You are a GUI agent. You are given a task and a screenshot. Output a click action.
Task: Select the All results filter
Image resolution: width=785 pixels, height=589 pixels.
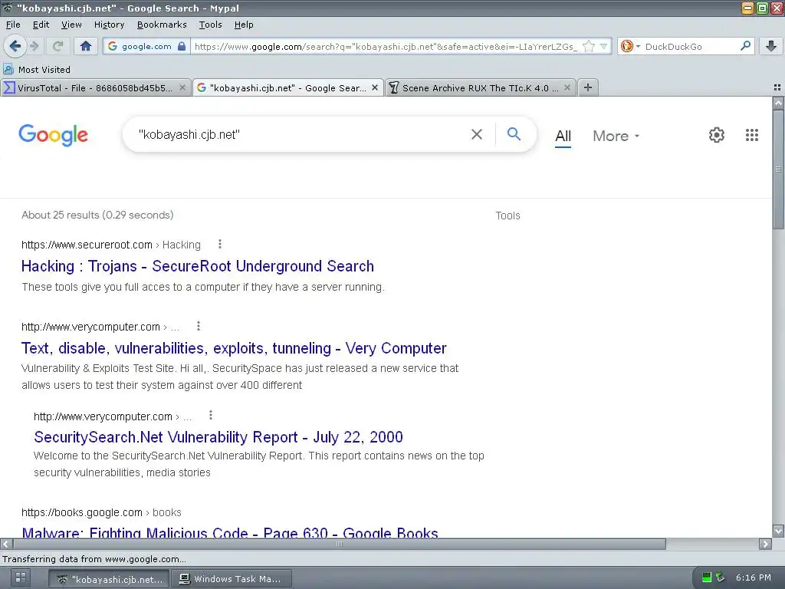(x=563, y=137)
